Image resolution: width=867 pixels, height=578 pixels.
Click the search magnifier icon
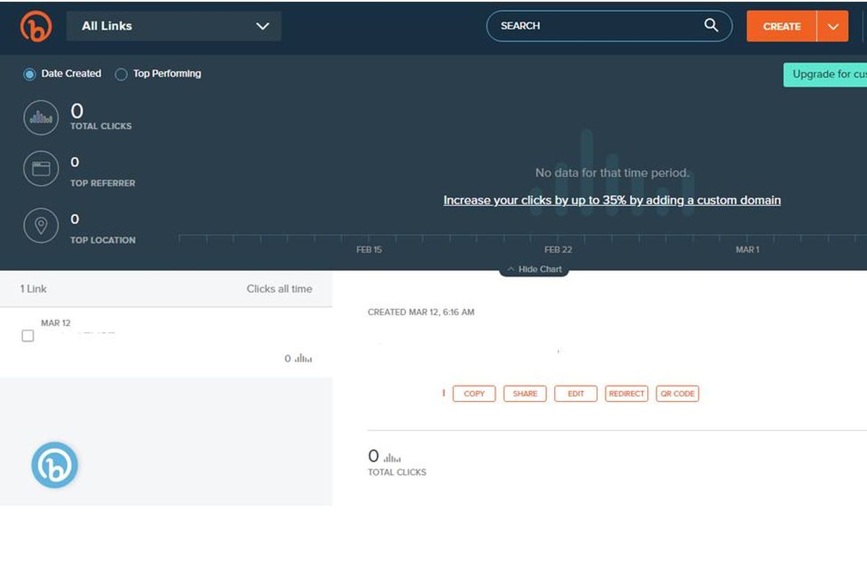point(711,25)
